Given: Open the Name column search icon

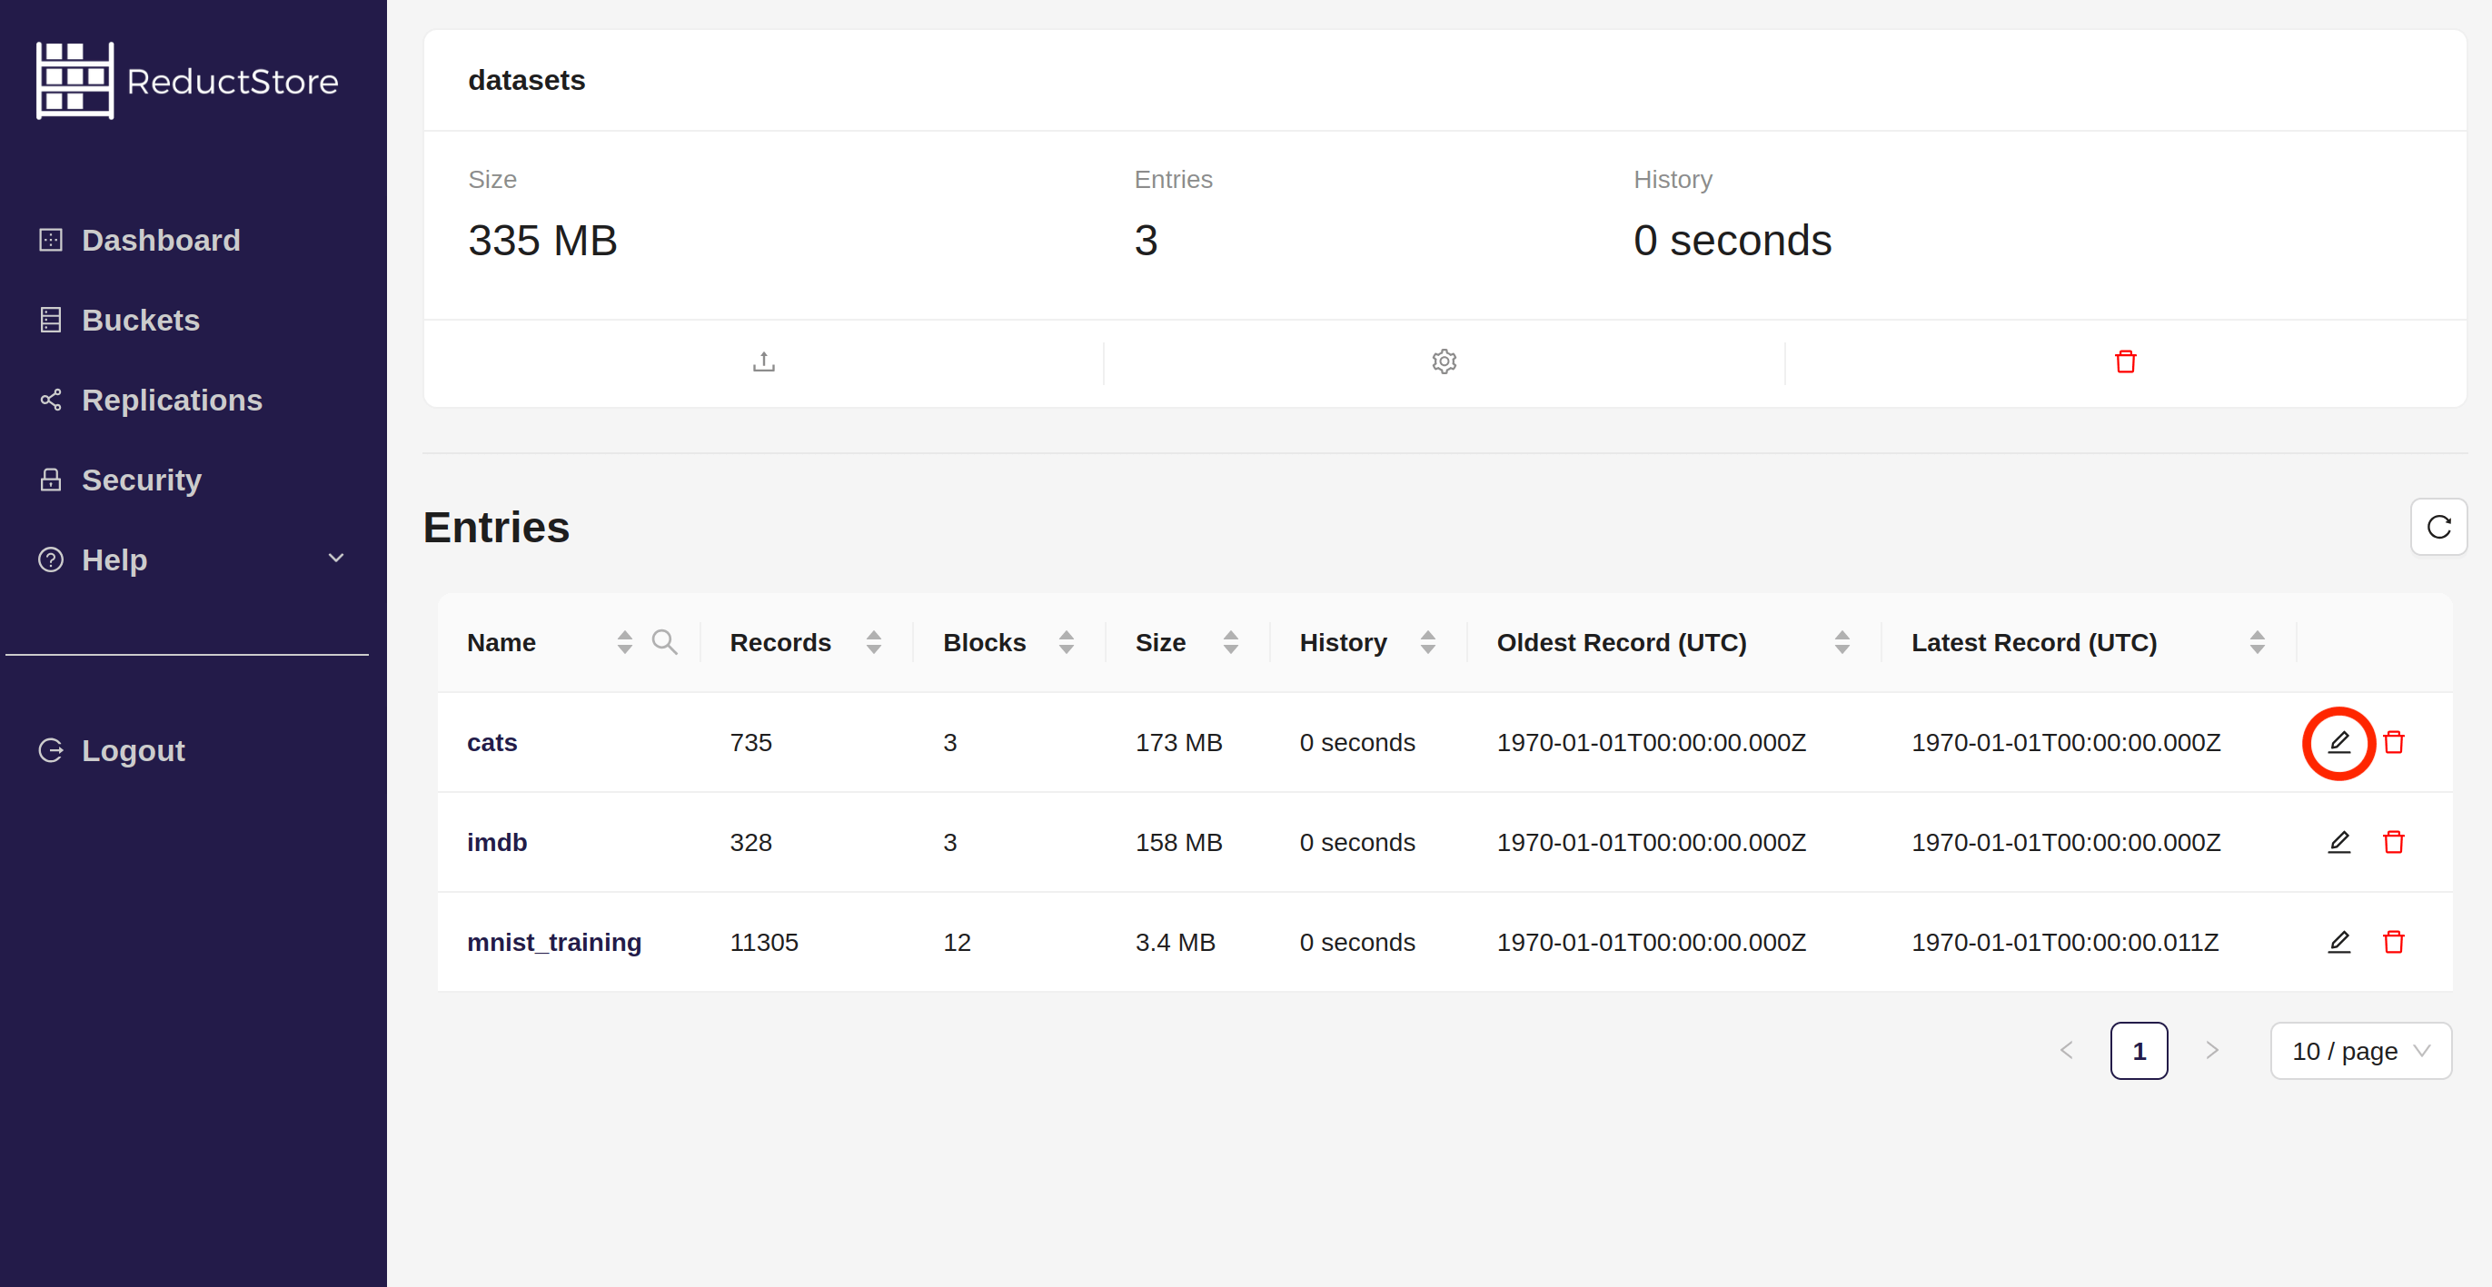Looking at the screenshot, I should [x=663, y=642].
